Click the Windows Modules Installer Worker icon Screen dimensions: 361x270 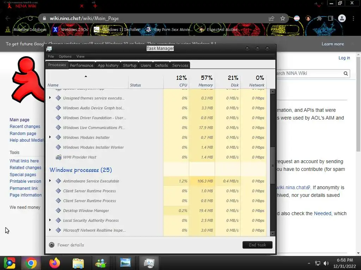(x=58, y=147)
